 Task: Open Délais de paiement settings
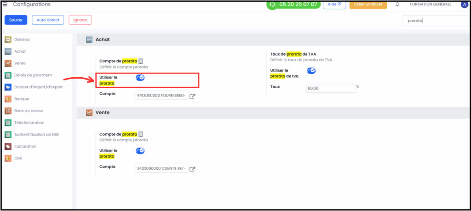pyautogui.click(x=33, y=75)
